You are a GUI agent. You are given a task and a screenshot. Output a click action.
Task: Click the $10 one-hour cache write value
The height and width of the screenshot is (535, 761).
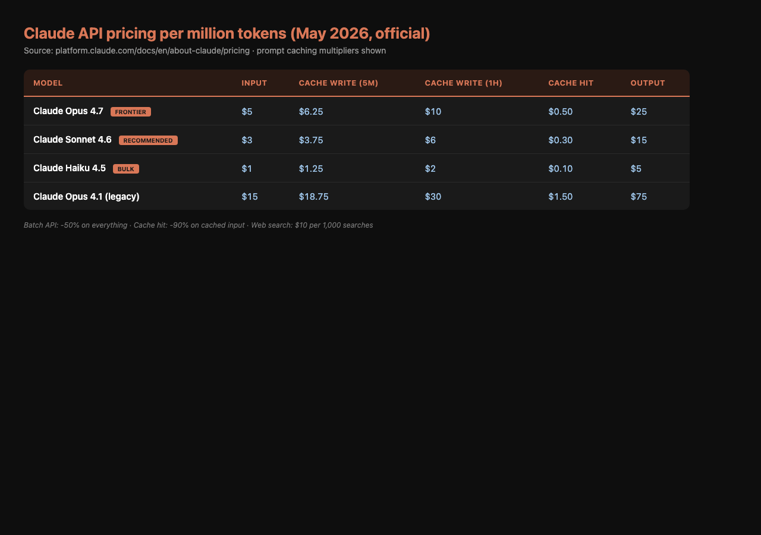[433, 111]
